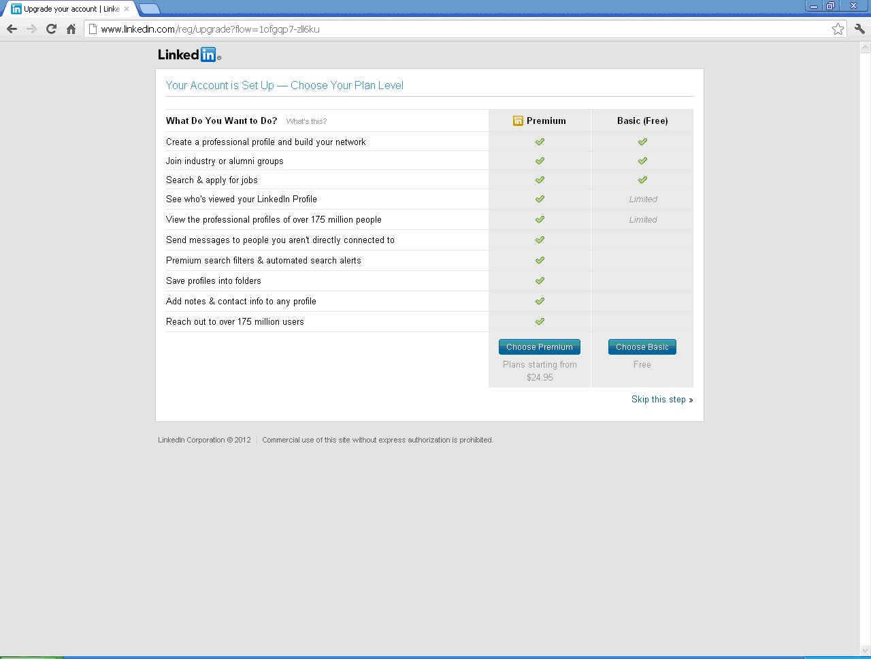The image size is (871, 659).
Task: Click Basic checkmark for Search & apply for jobs
Action: click(x=642, y=180)
